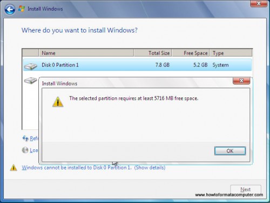Open the Show details link
This screenshot has width=270, height=203.
pos(150,168)
